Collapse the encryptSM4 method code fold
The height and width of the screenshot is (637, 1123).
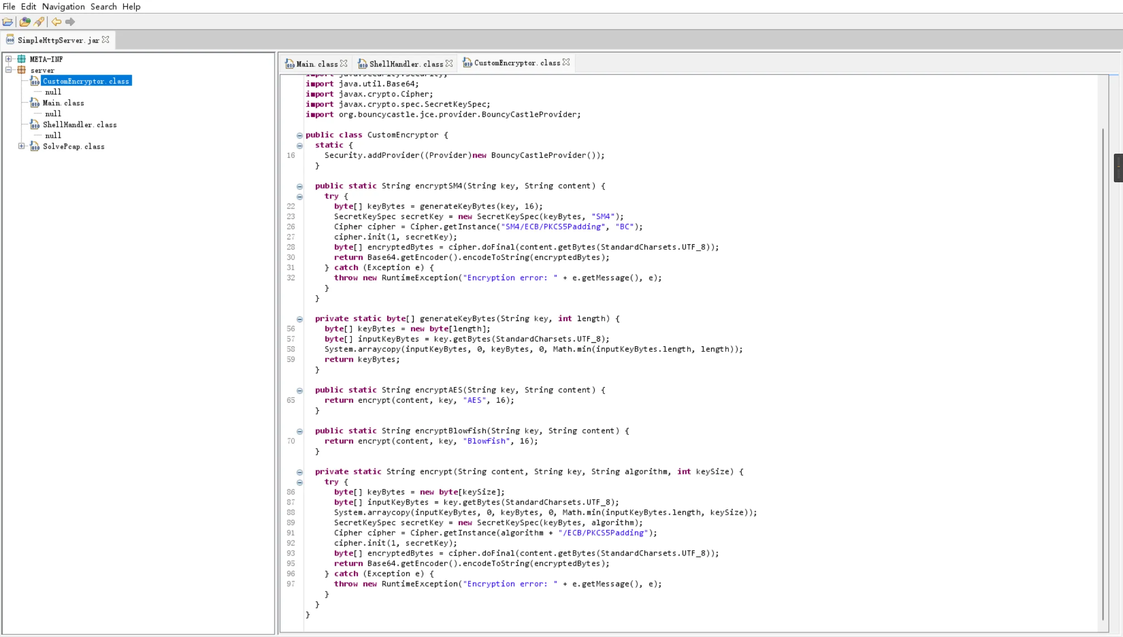pyautogui.click(x=299, y=186)
